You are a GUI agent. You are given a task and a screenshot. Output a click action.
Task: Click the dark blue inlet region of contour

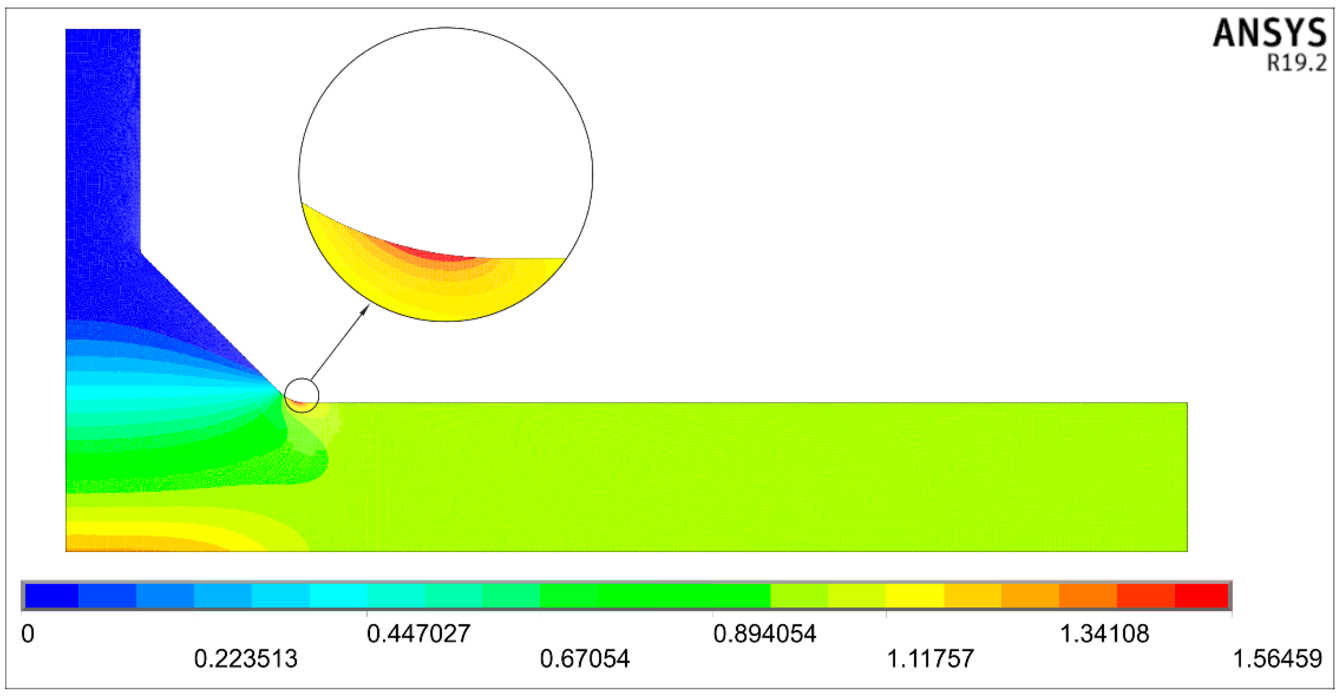(x=103, y=156)
